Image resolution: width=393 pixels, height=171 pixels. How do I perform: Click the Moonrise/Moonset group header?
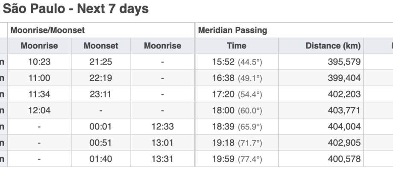point(101,30)
